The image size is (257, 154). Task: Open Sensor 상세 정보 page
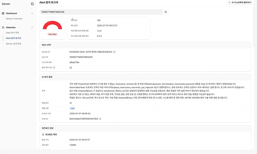tap(14, 44)
